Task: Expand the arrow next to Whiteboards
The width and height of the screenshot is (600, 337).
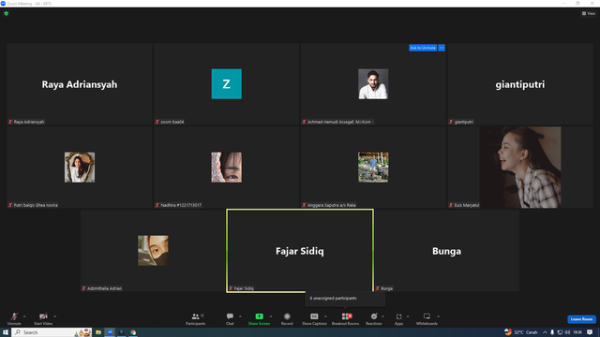Action: pyautogui.click(x=438, y=316)
